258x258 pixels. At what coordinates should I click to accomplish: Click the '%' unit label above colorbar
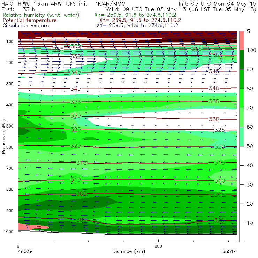coord(249,31)
